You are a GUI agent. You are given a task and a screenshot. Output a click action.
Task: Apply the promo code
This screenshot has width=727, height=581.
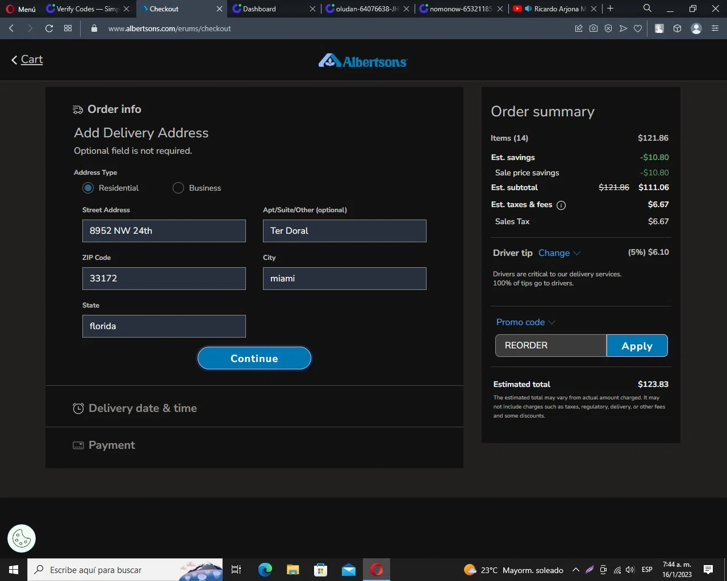637,346
